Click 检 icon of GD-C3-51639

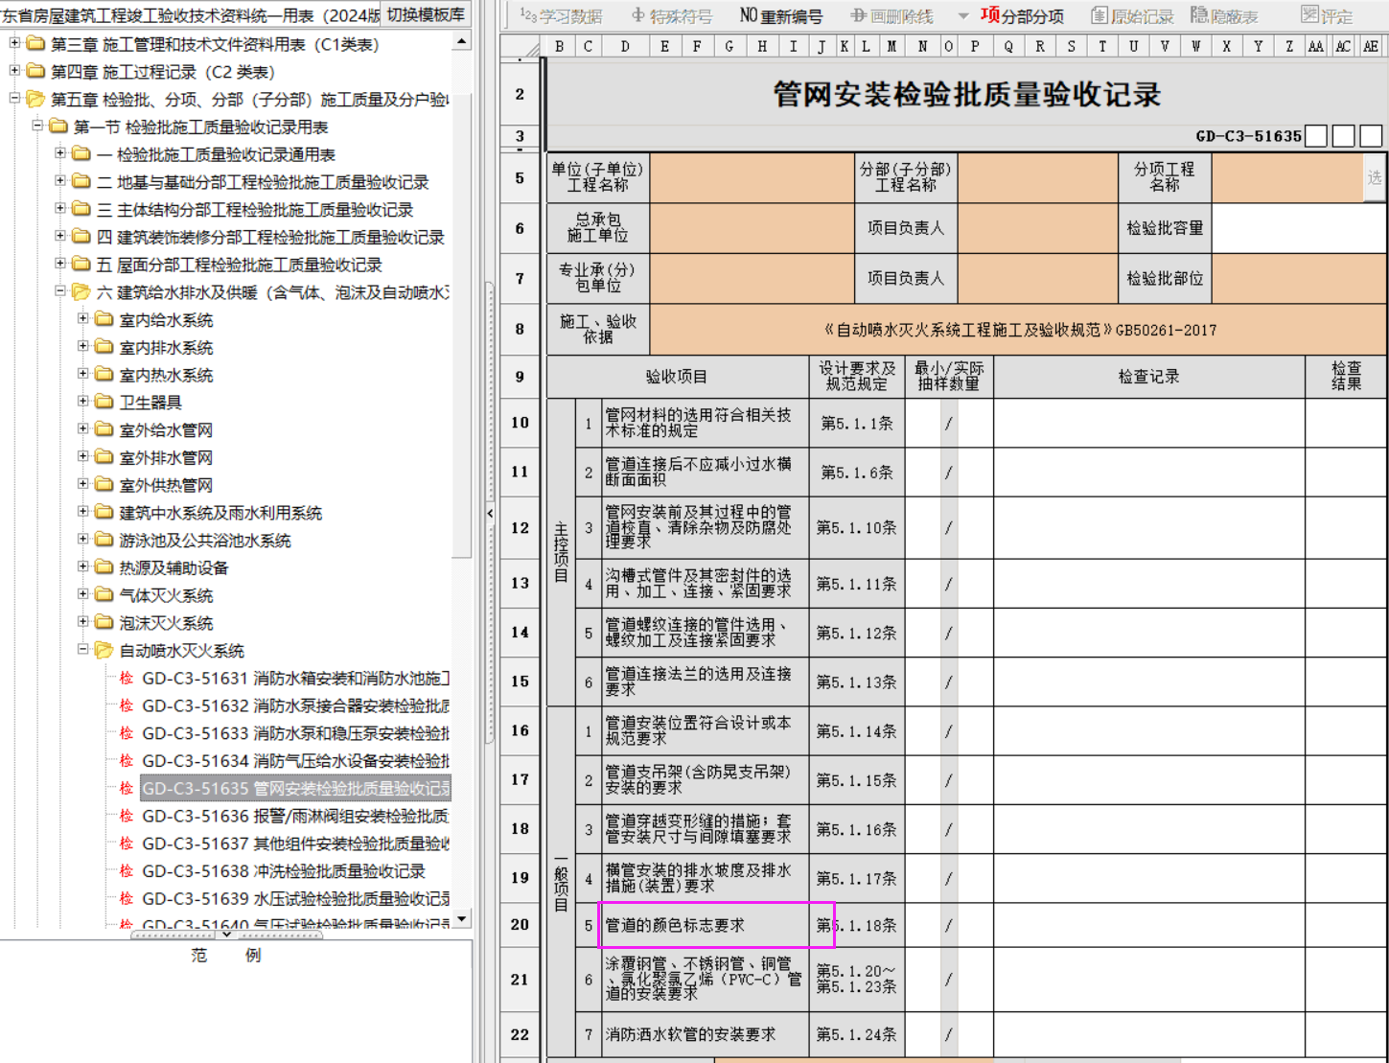click(x=126, y=899)
